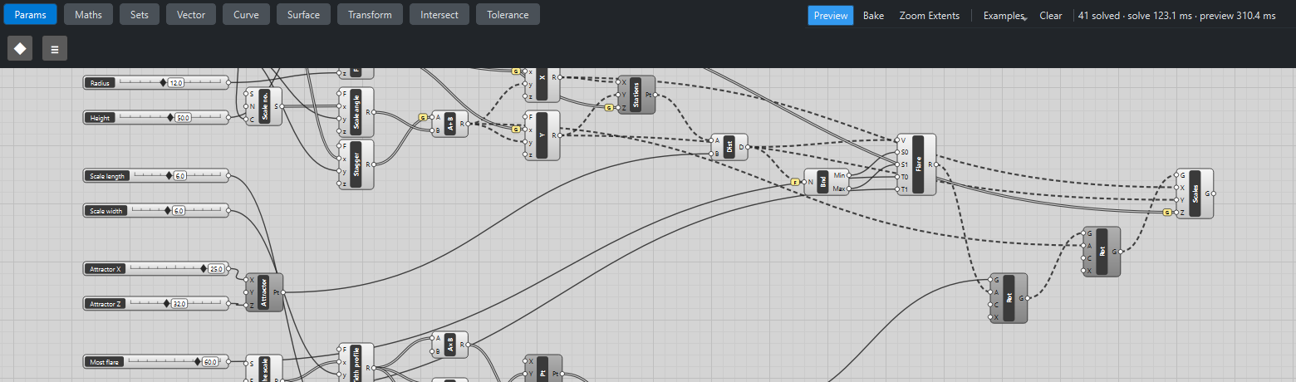Click the Scale no. S output port
Screen dimensions: 1296x382
pos(282,107)
